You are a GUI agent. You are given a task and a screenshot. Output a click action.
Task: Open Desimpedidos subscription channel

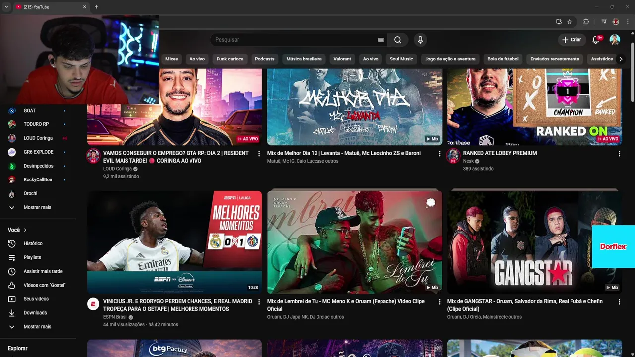38,166
